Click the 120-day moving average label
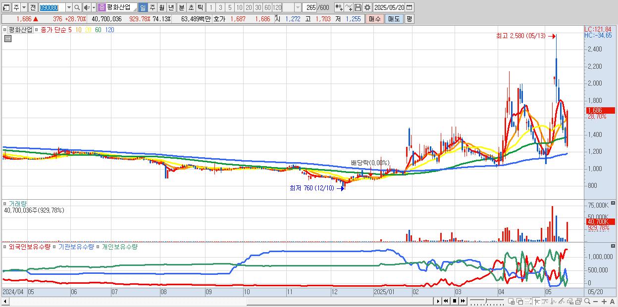The width and height of the screenshot is (618, 307). pos(110,30)
